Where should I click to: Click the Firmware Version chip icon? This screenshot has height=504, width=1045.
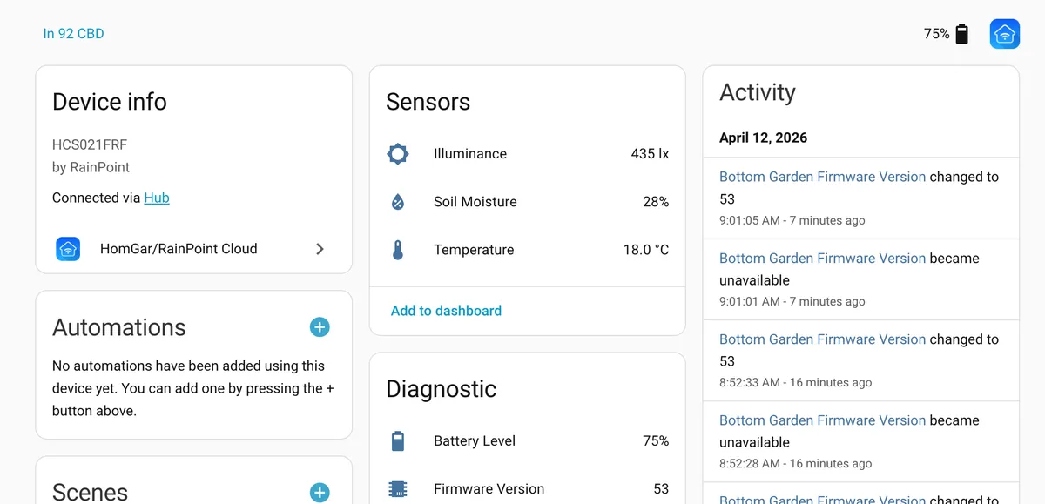(x=398, y=489)
